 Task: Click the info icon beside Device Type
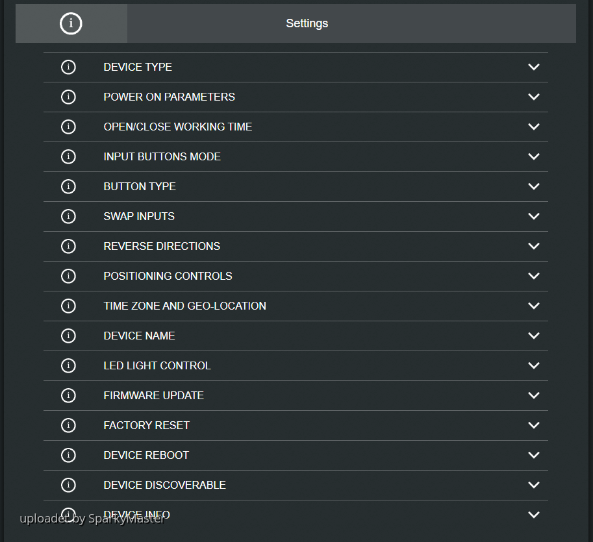(x=68, y=67)
